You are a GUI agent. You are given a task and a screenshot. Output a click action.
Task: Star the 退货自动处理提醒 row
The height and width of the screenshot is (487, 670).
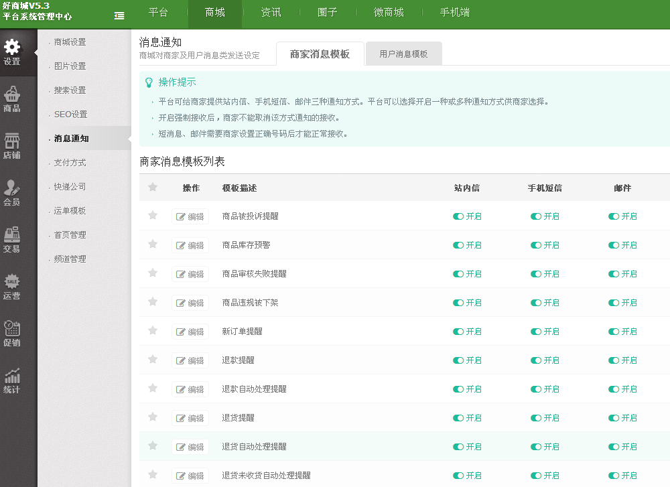(153, 445)
